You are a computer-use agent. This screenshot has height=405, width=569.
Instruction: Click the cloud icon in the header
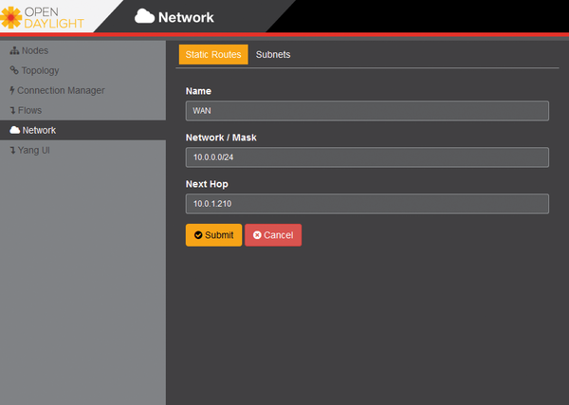[144, 16]
